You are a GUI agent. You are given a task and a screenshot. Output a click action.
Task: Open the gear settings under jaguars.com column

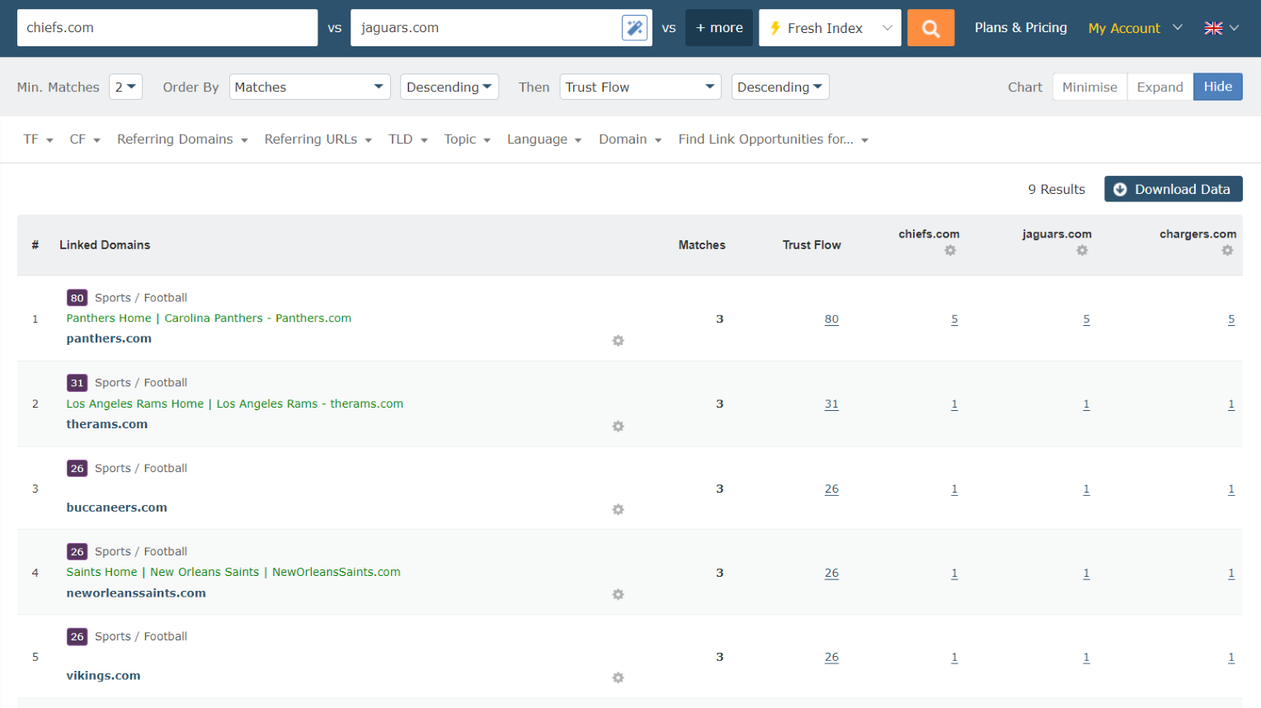[1082, 250]
